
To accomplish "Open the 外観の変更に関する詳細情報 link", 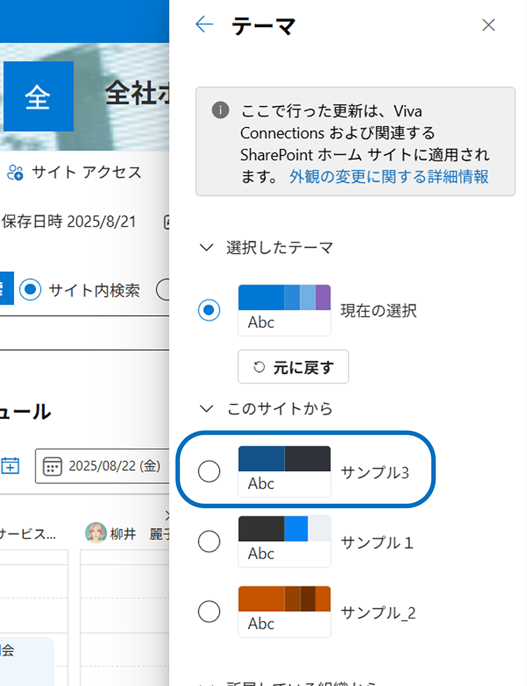I will coord(389,177).
